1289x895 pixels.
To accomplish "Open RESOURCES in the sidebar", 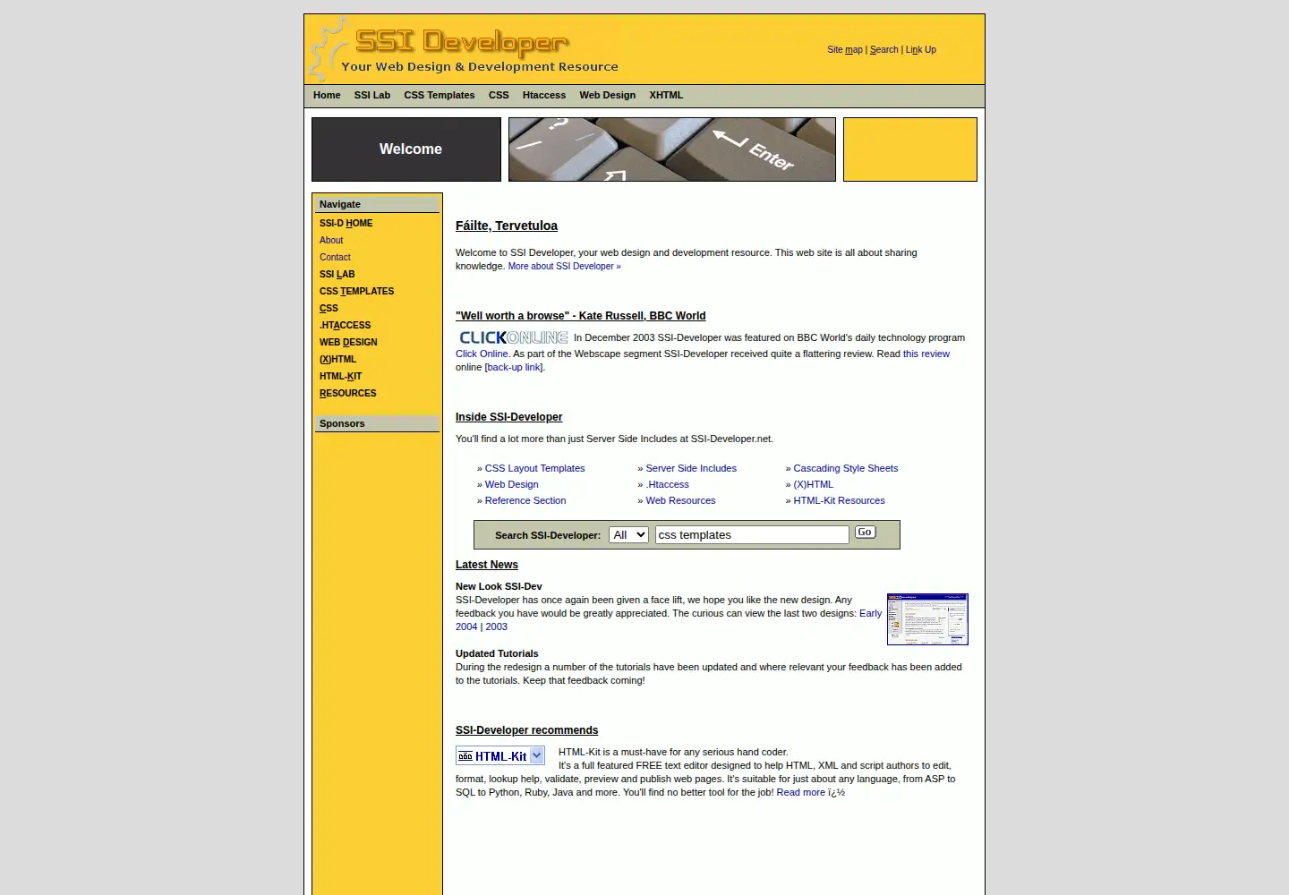I will click(348, 394).
